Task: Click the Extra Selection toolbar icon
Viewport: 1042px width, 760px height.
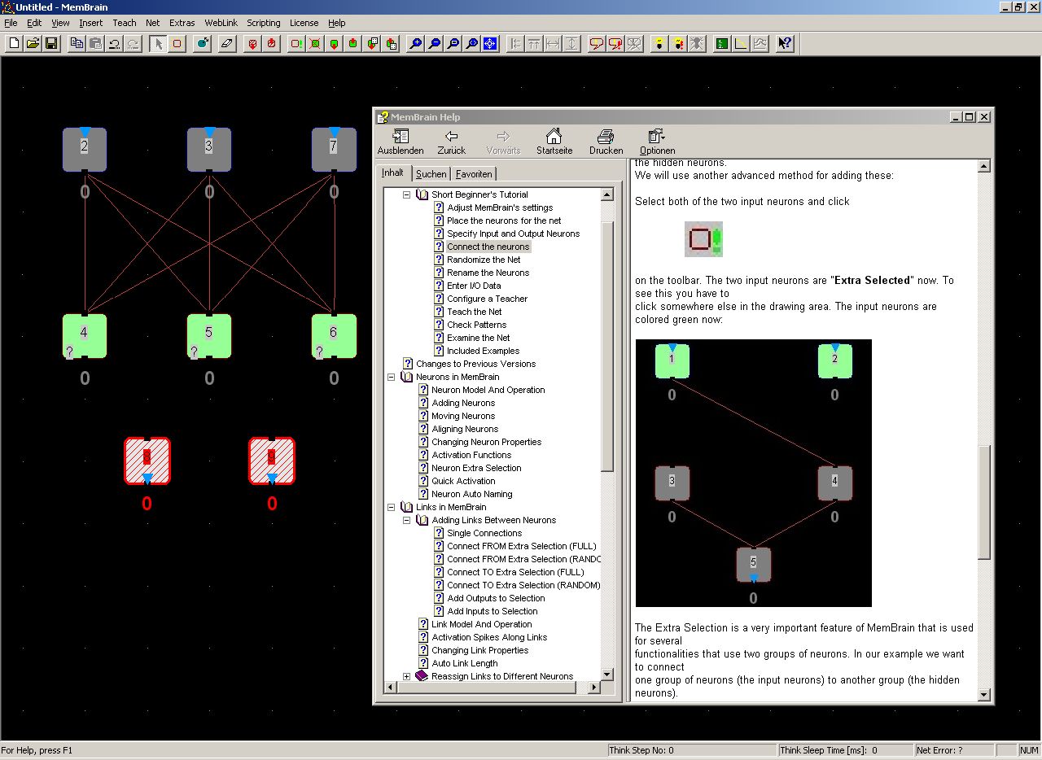Action: [x=296, y=44]
